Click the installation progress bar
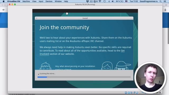This screenshot has height=95, width=169. pos(84,77)
